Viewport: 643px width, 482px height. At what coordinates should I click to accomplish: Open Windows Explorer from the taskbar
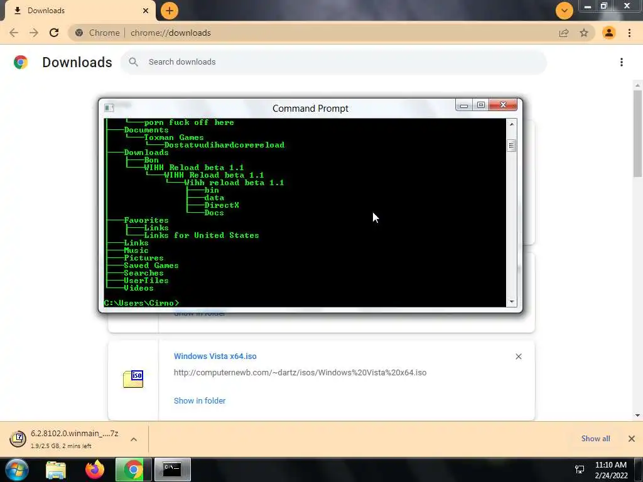56,469
